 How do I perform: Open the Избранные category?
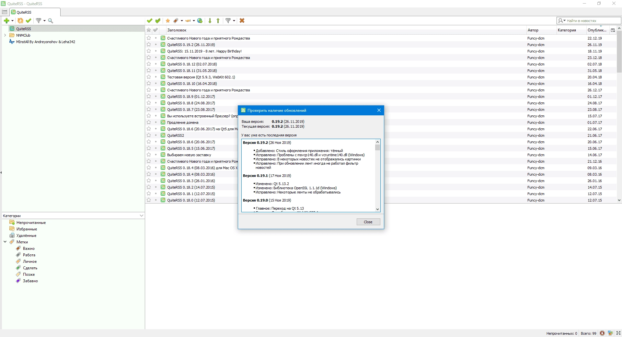27,229
